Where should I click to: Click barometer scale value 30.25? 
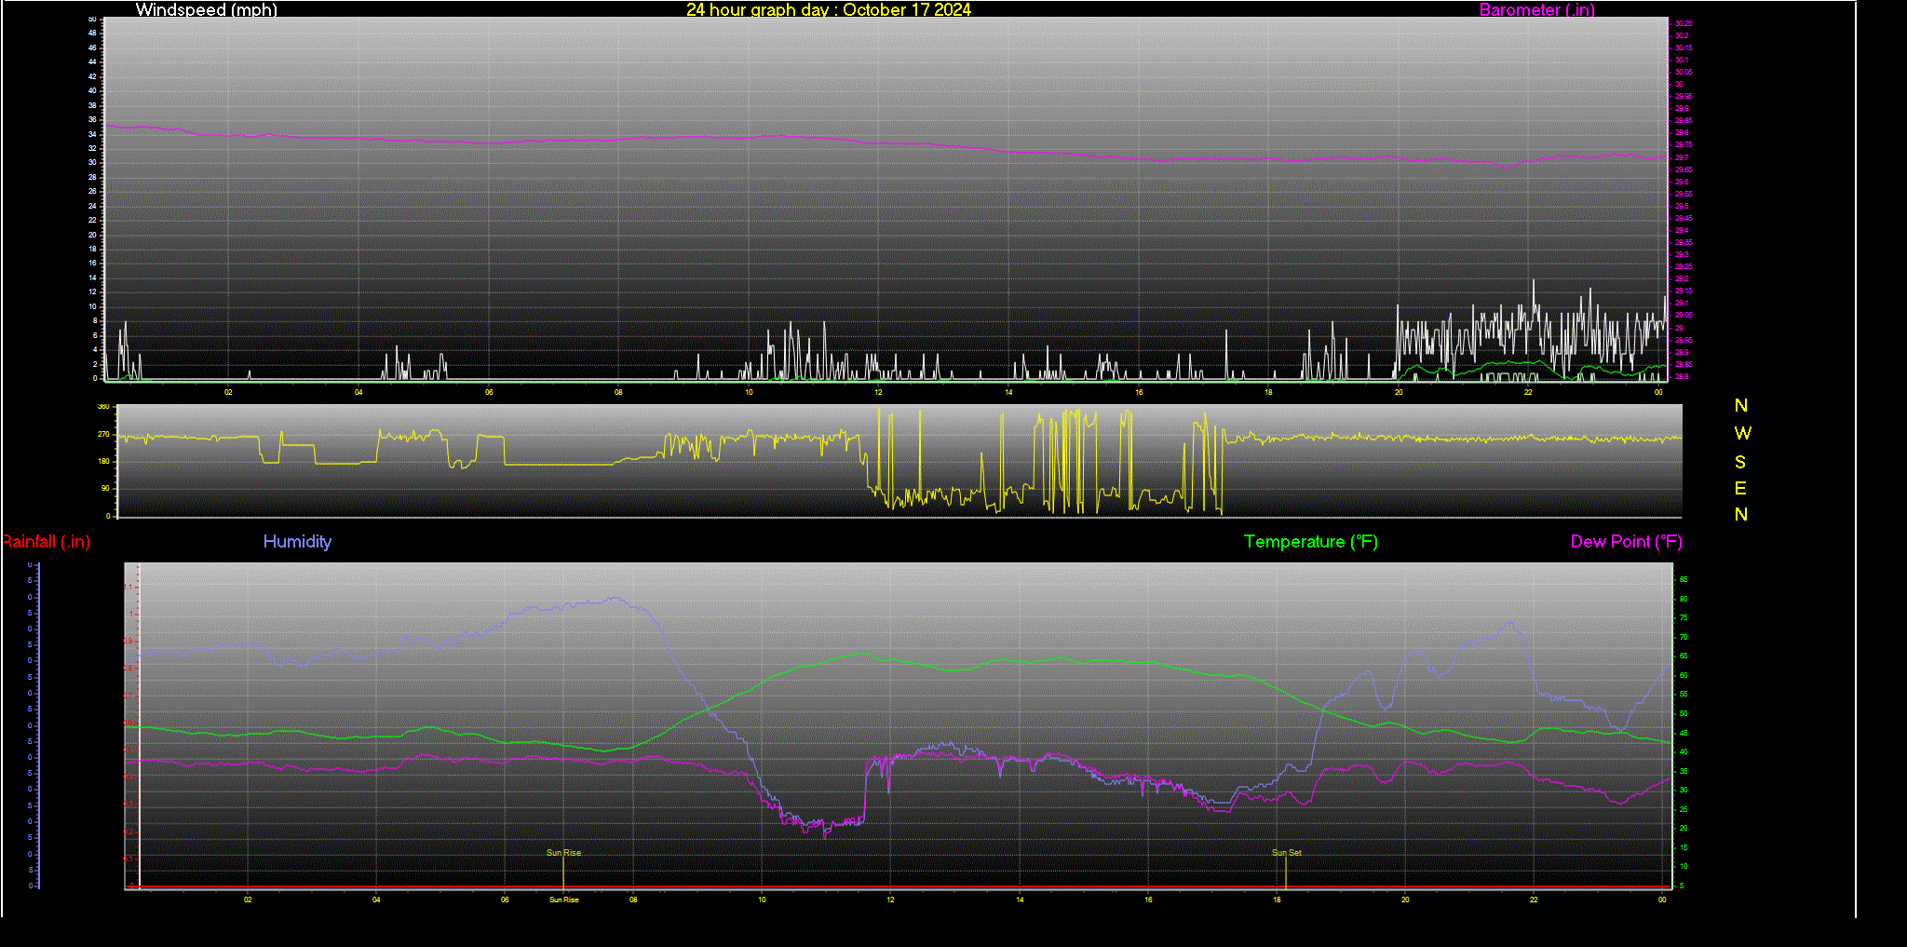click(1684, 23)
